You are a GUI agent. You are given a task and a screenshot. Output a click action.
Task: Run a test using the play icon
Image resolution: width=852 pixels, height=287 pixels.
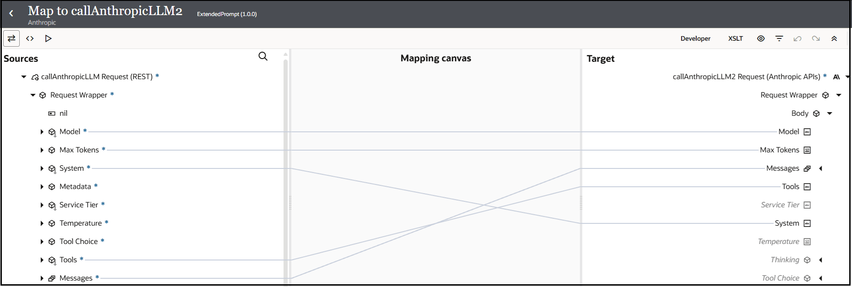(48, 38)
